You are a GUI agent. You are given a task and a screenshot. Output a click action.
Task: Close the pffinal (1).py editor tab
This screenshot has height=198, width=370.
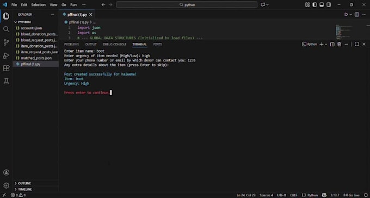coord(91,15)
